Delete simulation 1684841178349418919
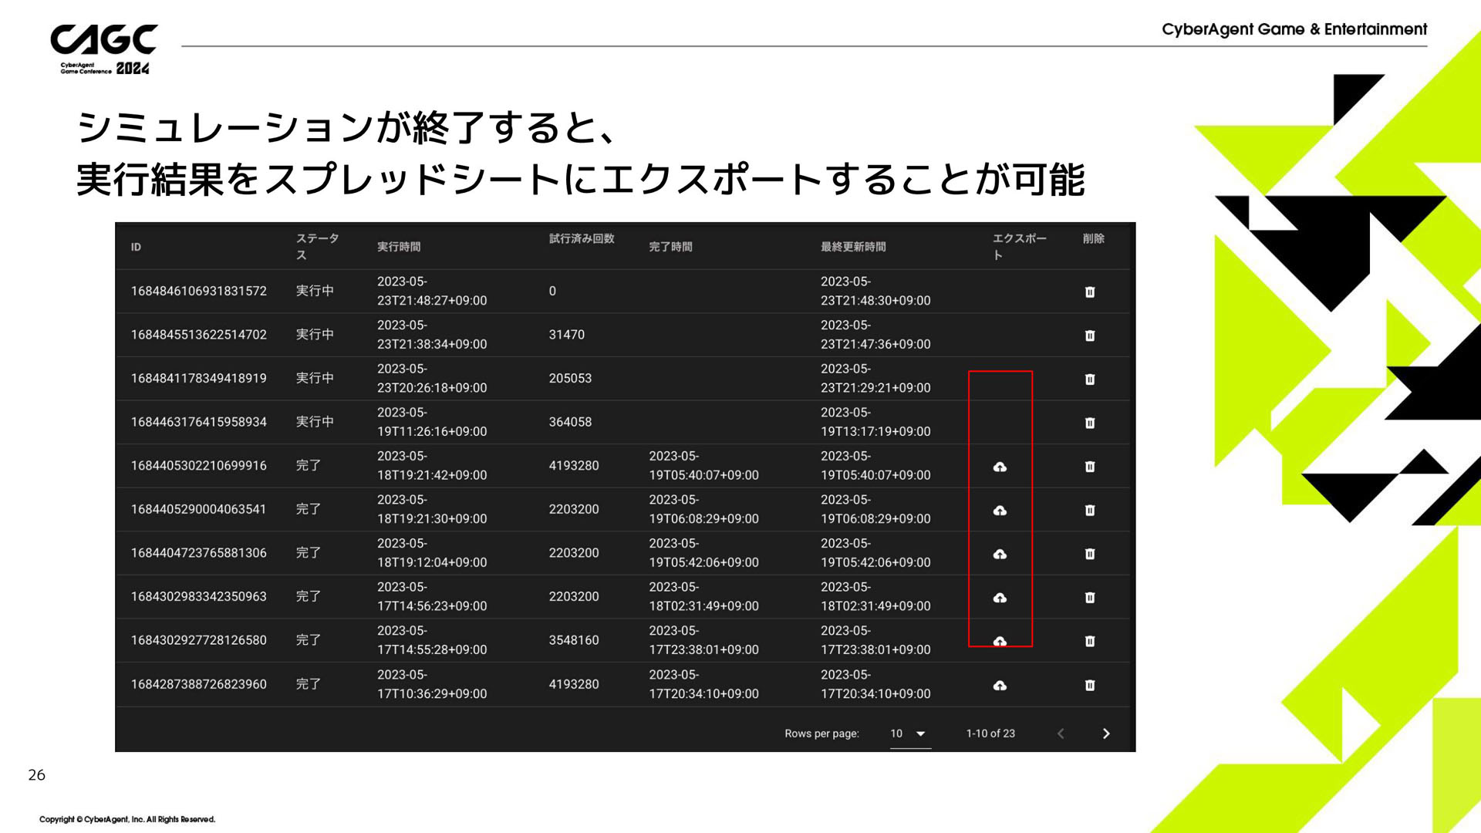Viewport: 1481px width, 833px height. click(1090, 379)
